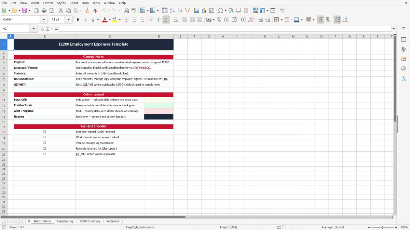Open underline style dropdown arrow
Image resolution: width=410 pixels, height=230 pixels.
click(98, 20)
